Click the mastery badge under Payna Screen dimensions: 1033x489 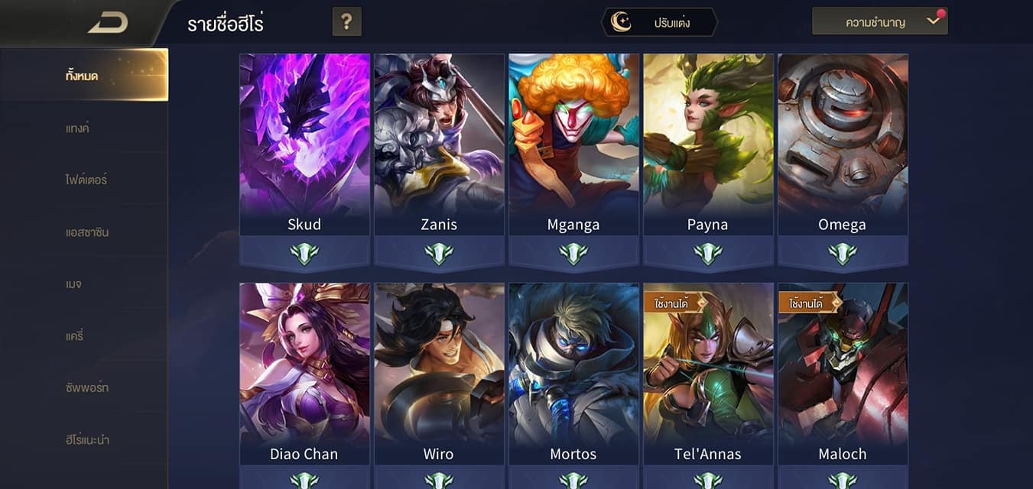tap(708, 253)
